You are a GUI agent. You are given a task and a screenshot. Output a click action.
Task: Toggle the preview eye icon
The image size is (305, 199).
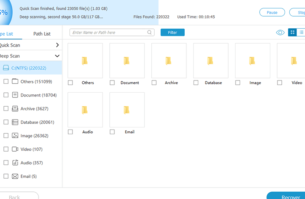click(280, 33)
